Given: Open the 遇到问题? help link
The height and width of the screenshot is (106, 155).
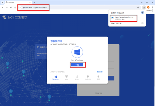Looking at the screenshot, I should coord(100,72).
